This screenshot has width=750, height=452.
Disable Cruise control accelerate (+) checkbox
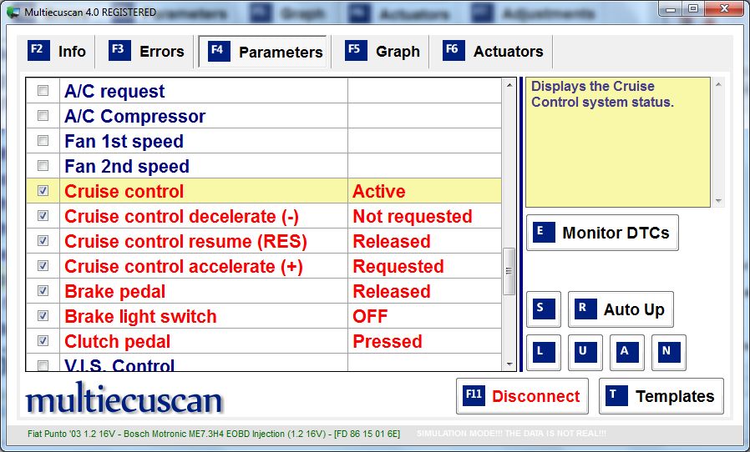pos(43,265)
